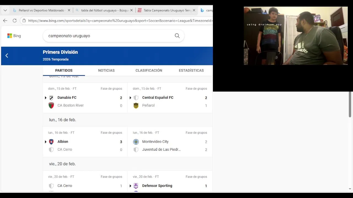Click the page vertical scrollbar thumb
The height and width of the screenshot is (198, 353).
click(350, 105)
